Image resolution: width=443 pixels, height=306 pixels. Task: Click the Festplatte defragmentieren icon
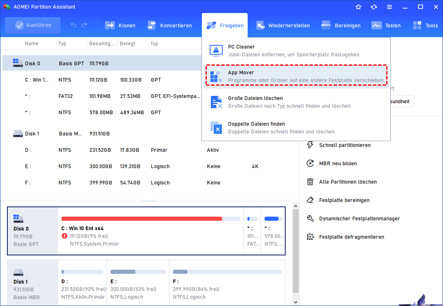(x=310, y=237)
